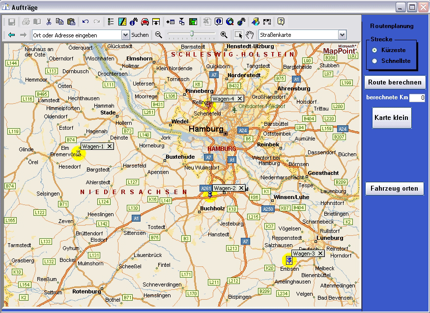
Task: Select the Schnellste route option
Action: point(375,61)
